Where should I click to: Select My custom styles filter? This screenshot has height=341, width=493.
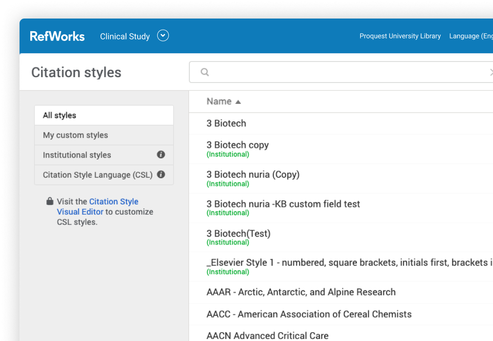[x=104, y=135]
